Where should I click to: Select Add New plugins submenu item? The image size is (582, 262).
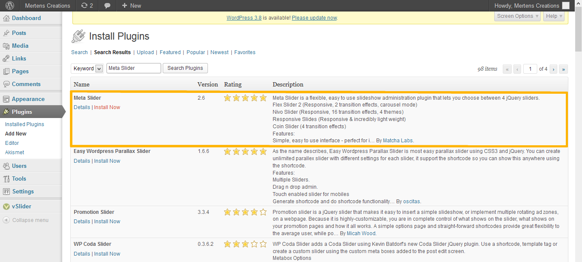coord(16,134)
